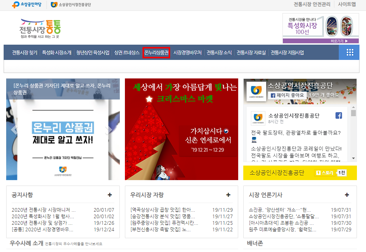Open 전통시장 소식 menu
The height and width of the screenshot is (252, 366).
[x=219, y=53]
